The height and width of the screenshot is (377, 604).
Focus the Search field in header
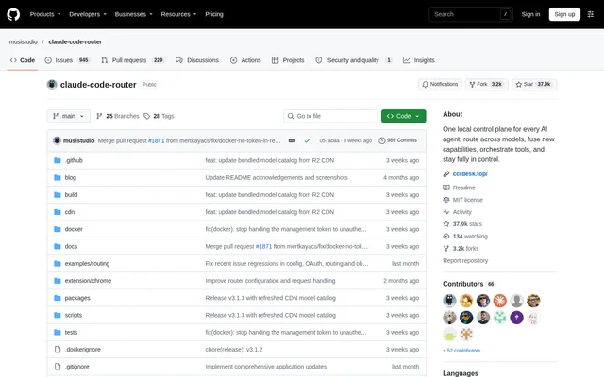coord(471,14)
